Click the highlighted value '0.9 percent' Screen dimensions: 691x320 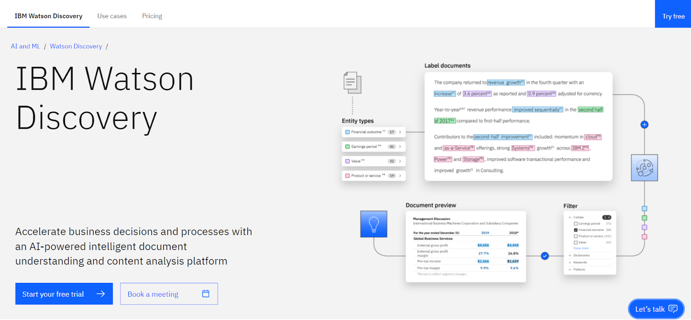click(542, 94)
